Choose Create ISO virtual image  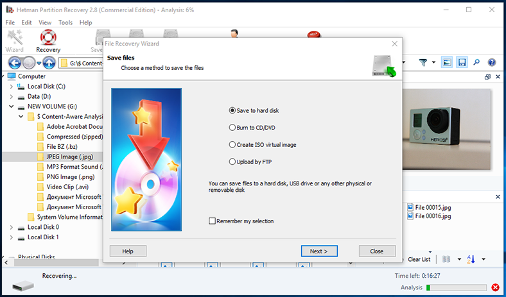coord(263,144)
